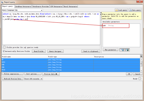Click the fields table scrollbar down arrow
144x101 pixels.
[141, 71]
